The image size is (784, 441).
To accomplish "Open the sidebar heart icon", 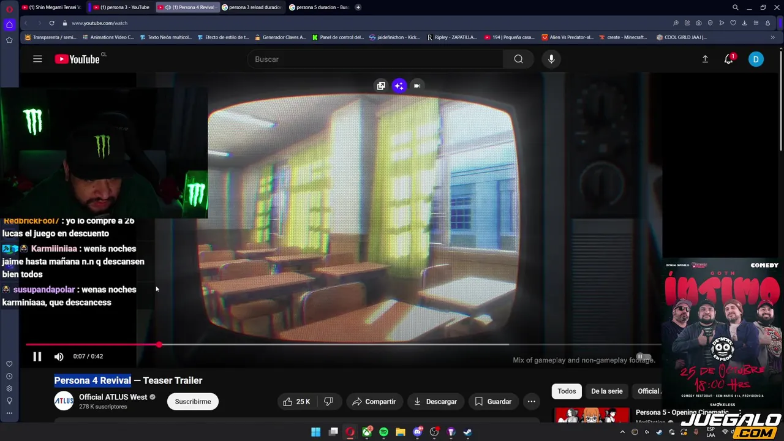I will tap(9, 364).
